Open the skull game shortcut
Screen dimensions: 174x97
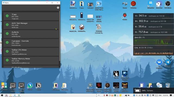pyautogui.click(x=107, y=85)
